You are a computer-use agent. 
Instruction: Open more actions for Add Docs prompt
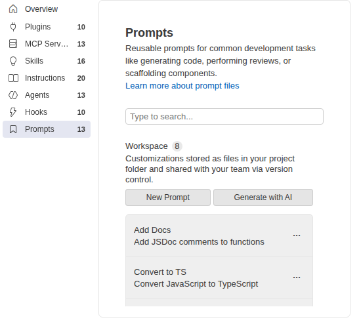(297, 236)
